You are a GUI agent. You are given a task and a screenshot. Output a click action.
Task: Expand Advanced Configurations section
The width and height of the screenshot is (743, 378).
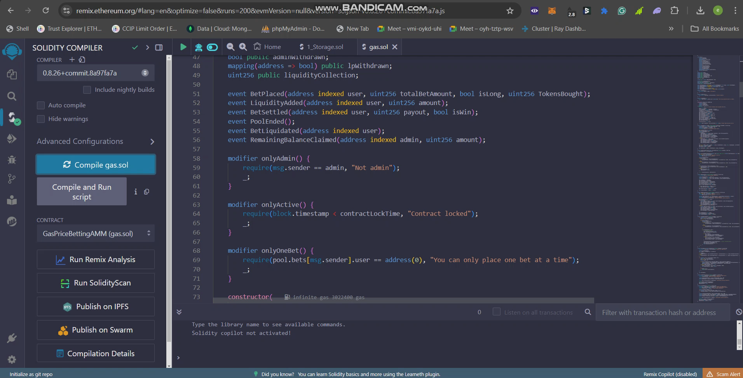pyautogui.click(x=96, y=142)
